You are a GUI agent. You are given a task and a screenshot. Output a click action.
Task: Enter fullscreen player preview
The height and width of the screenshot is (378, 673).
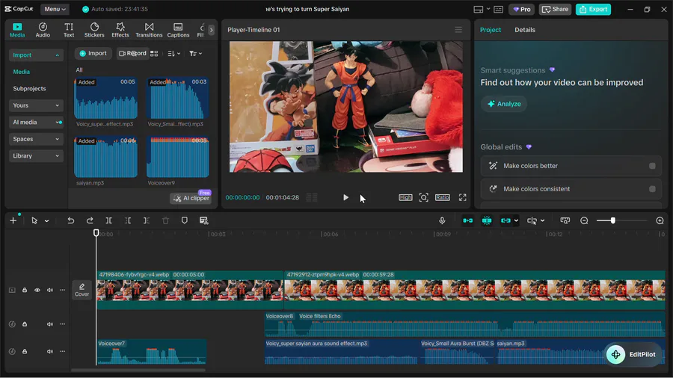tap(462, 197)
